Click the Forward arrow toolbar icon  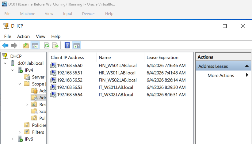pyautogui.click(x=14, y=45)
